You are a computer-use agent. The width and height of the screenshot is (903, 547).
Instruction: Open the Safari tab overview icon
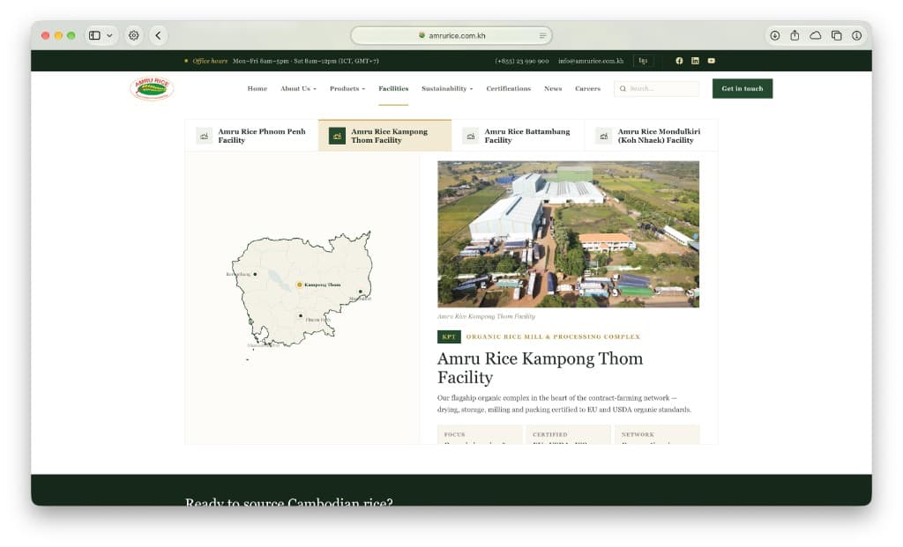click(x=836, y=35)
